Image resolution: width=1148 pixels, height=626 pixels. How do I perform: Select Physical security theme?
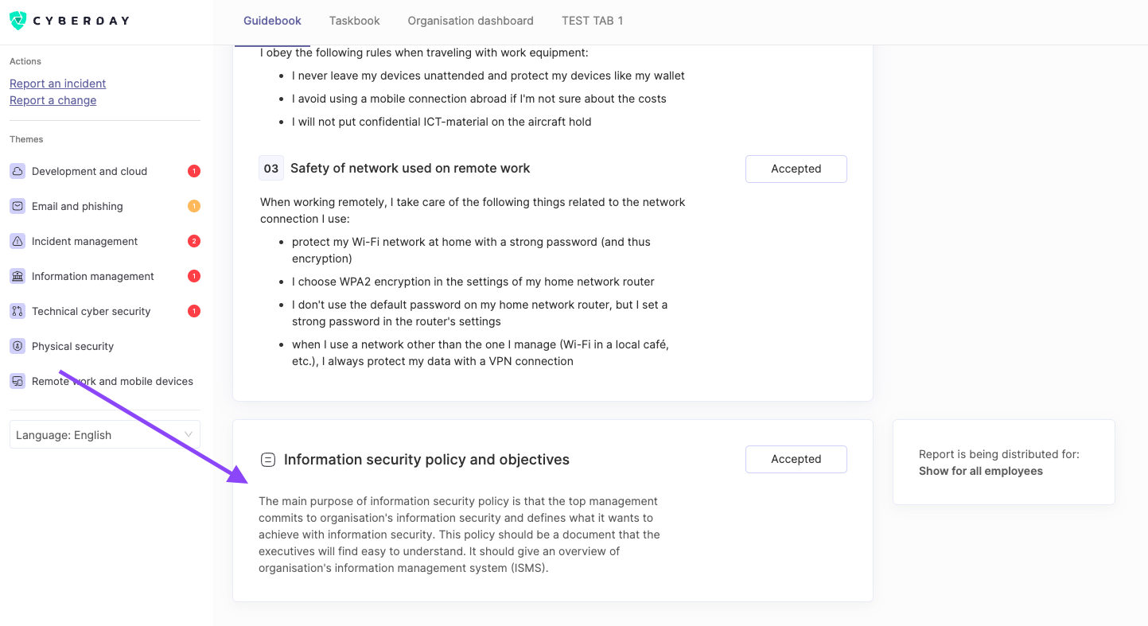click(x=105, y=346)
